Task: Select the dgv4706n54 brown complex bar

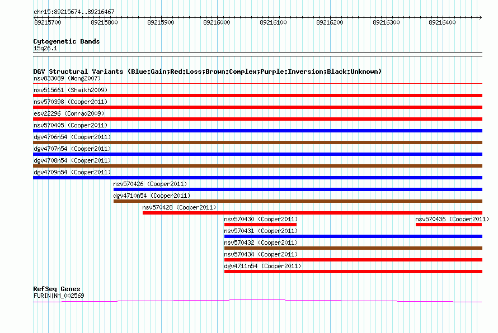Action: pyautogui.click(x=257, y=142)
